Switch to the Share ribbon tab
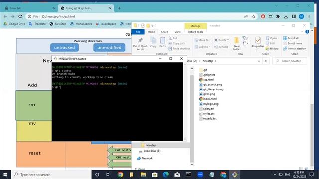This screenshot has width=319, height=179. 164,32
